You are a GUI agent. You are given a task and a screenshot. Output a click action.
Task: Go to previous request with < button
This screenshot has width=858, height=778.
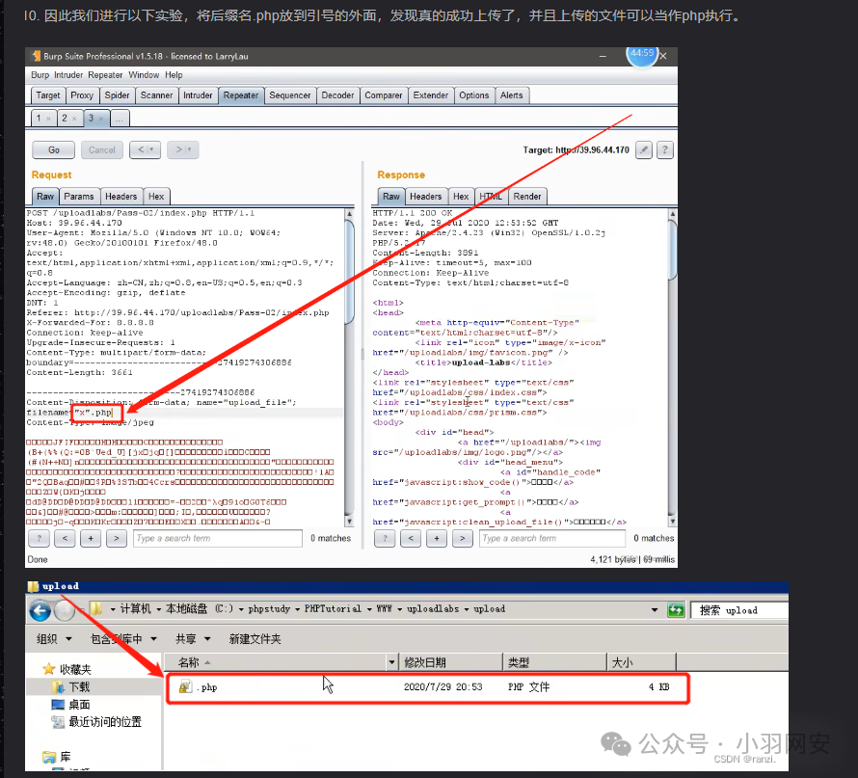click(145, 149)
